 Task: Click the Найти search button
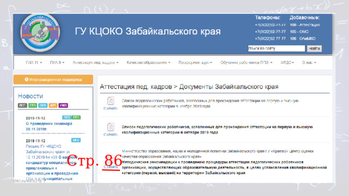tap(314, 48)
